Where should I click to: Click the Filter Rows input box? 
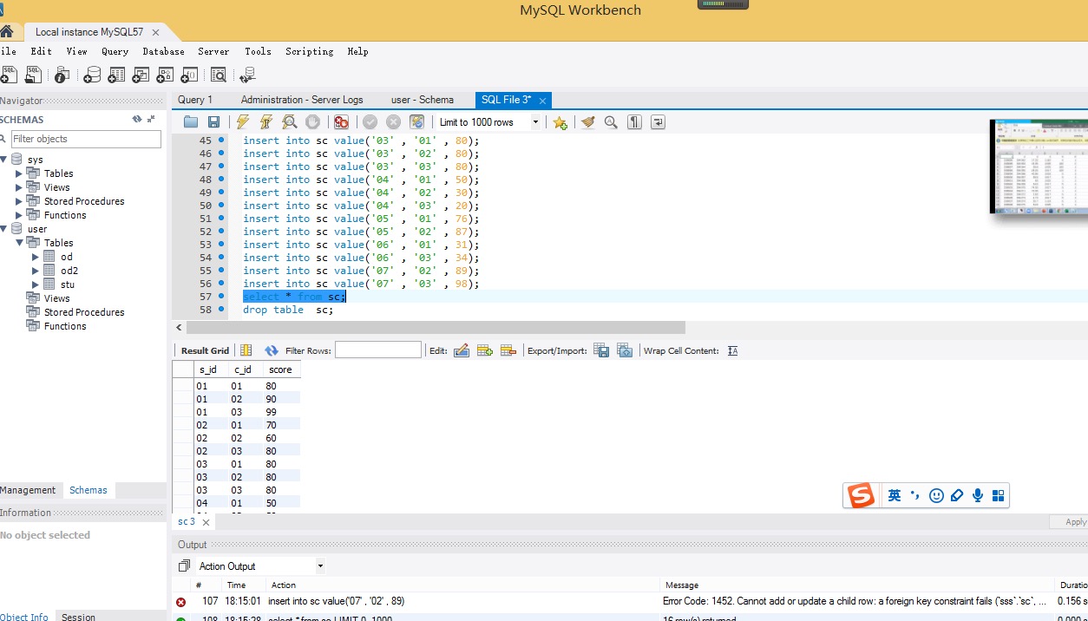pos(377,350)
